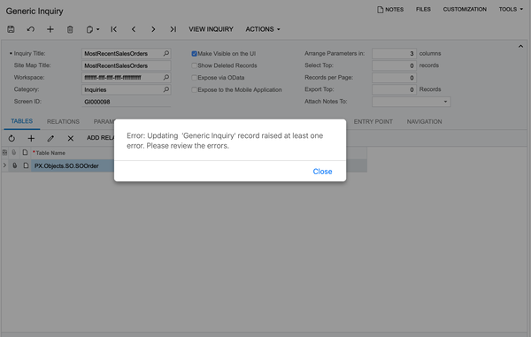
Task: Go to next record arrow
Action: click(153, 29)
